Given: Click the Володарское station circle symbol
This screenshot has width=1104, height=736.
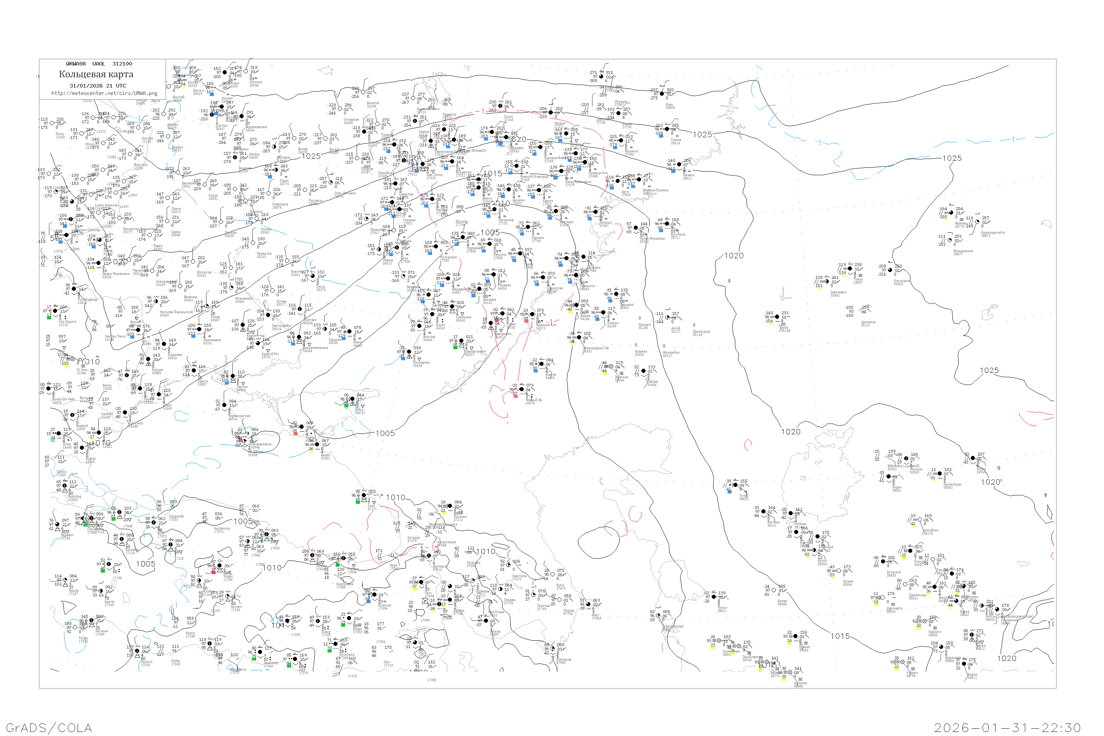Looking at the screenshot, I should pos(949,240).
